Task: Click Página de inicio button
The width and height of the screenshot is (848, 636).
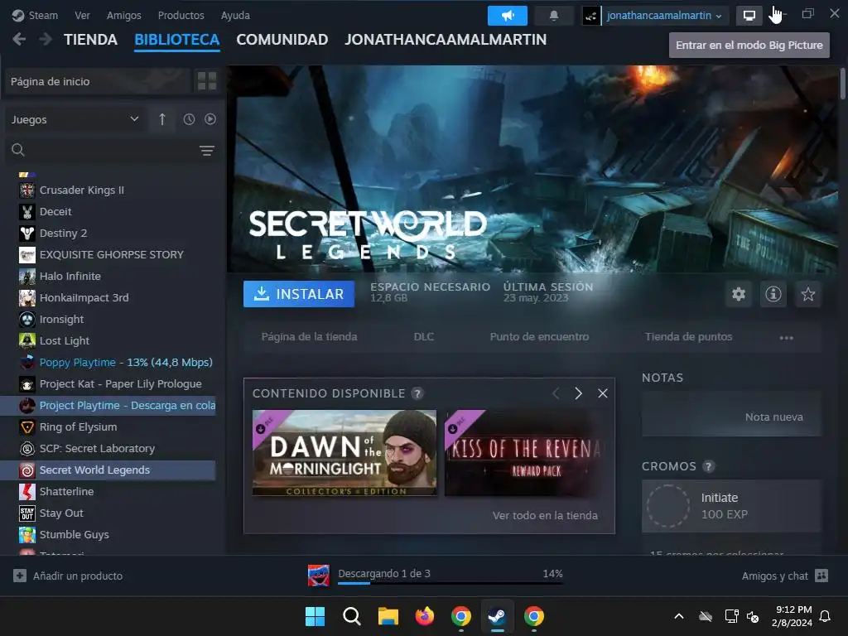Action: [x=98, y=81]
